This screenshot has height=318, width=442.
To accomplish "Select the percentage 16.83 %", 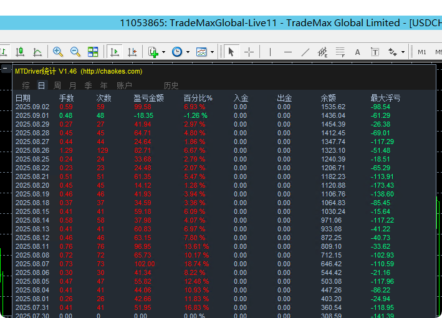I will (196, 308).
